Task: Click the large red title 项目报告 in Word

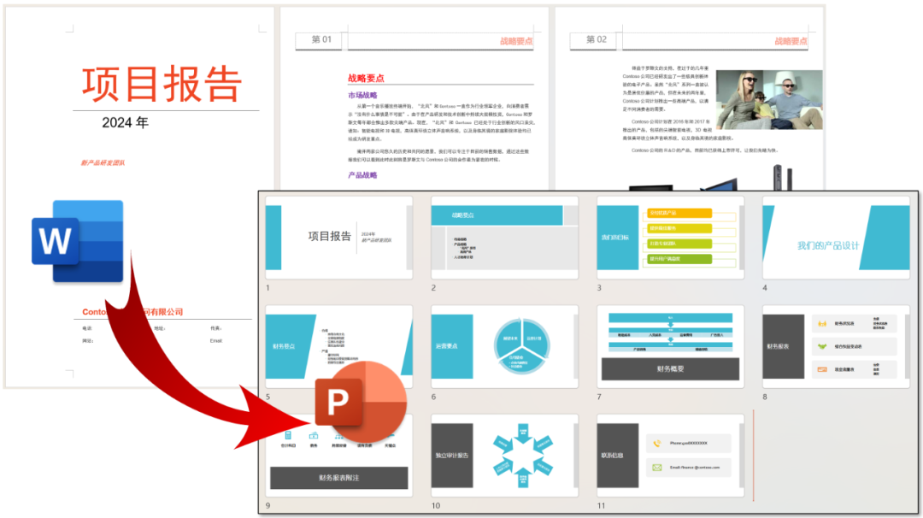Action: point(162,84)
